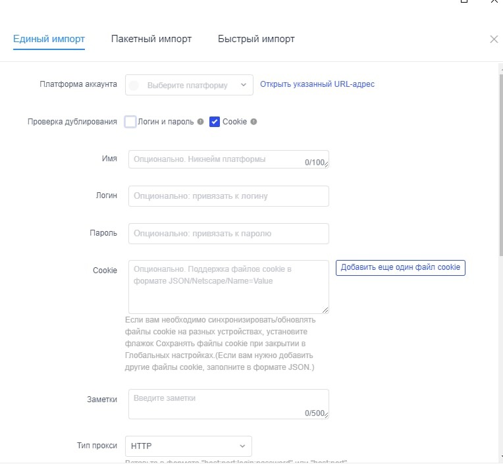Image resolution: width=503 pixels, height=468 pixels.
Task: Switch to the Пакетный импорт tab
Action: (x=151, y=39)
